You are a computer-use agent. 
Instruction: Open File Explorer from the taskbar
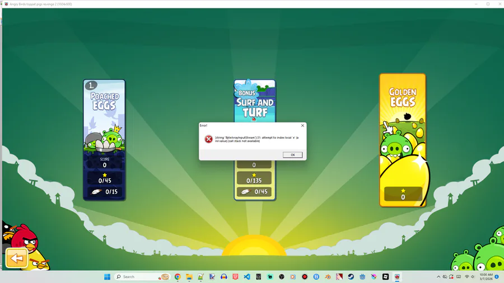[189, 277]
